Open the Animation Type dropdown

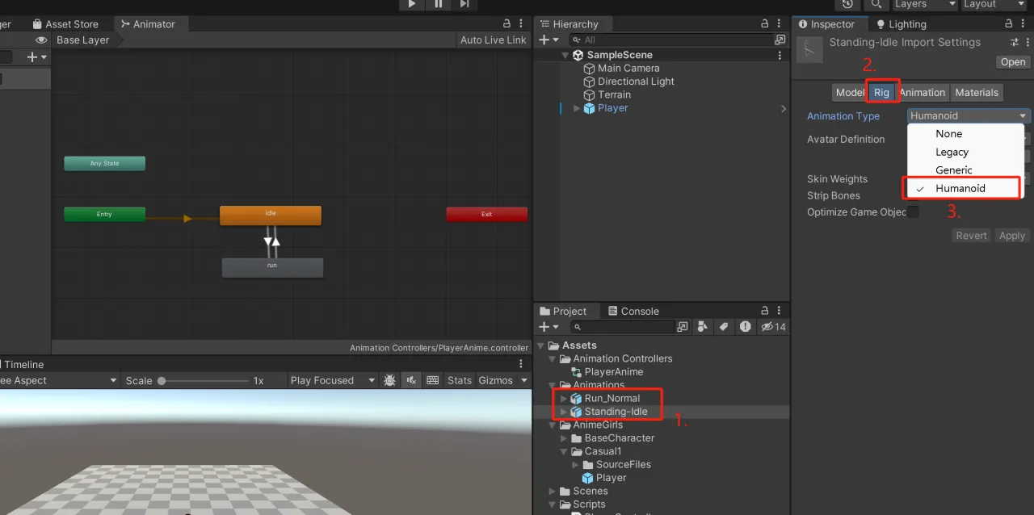[967, 115]
